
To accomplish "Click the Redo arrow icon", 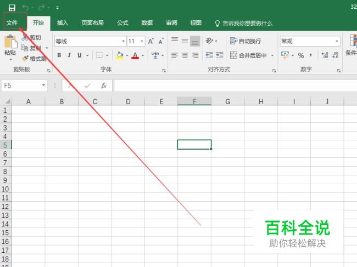I will [x=41, y=8].
